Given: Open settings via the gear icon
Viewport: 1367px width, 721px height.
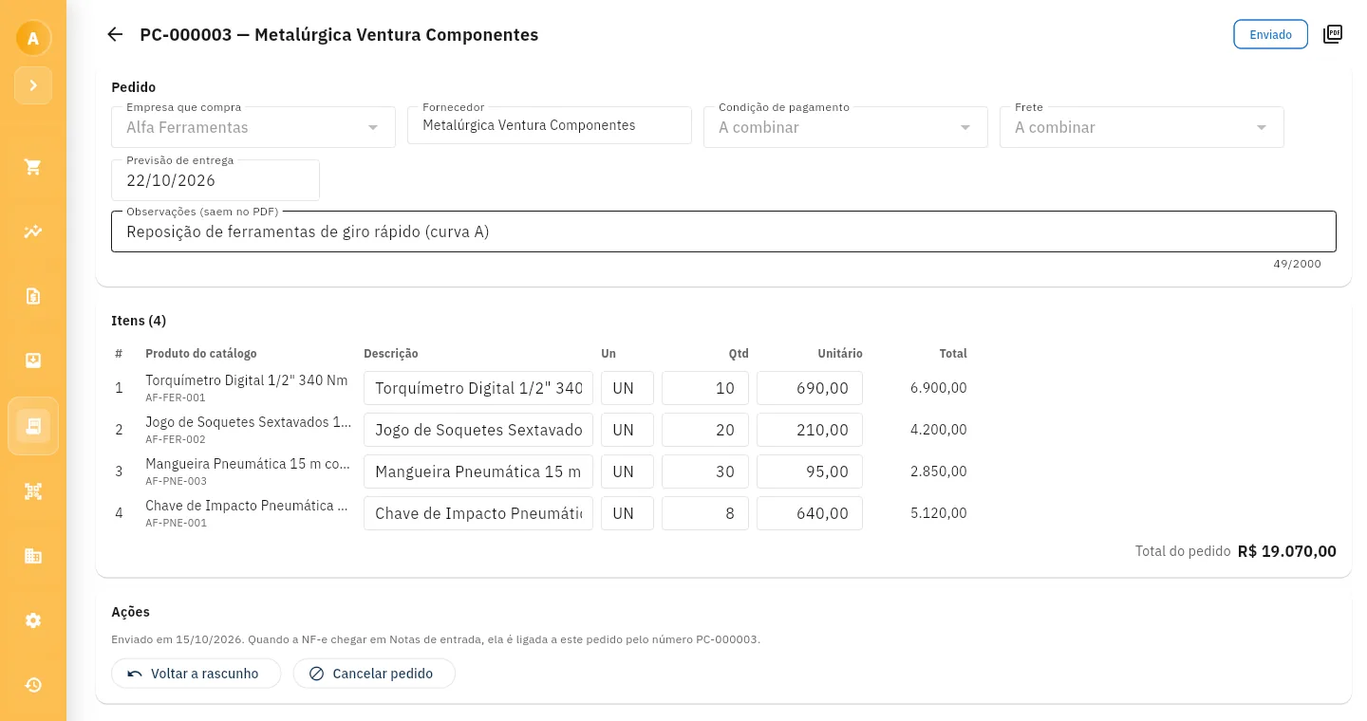Looking at the screenshot, I should [x=33, y=620].
